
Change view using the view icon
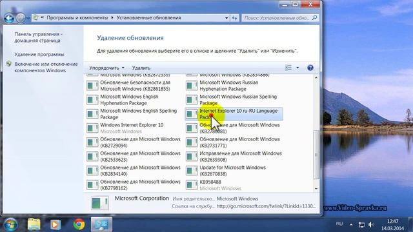pyautogui.click(x=288, y=68)
